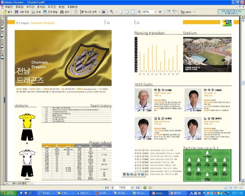The image size is (245, 196).
Task: Select the 텍스트 선택 text select tool
Action: [88, 12]
